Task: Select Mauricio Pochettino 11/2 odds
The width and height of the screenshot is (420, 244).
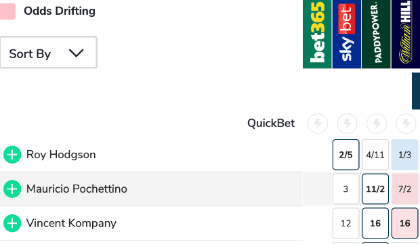Action: tap(375, 189)
